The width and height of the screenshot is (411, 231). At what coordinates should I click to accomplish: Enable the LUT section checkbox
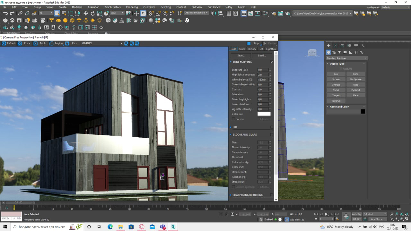(272, 127)
